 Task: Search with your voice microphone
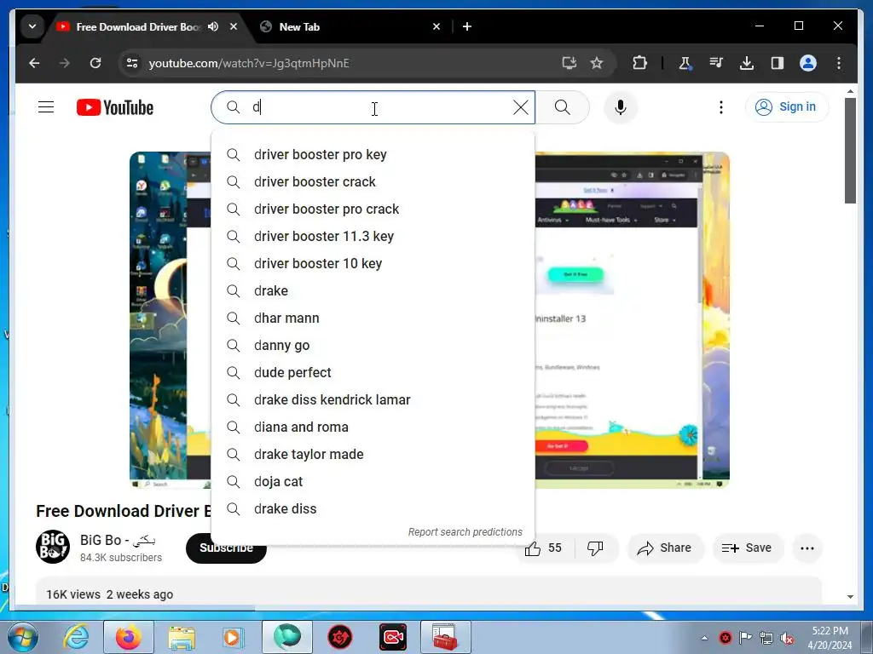coord(621,107)
